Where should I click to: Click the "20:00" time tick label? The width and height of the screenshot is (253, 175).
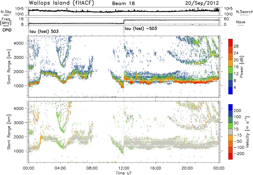click(x=187, y=168)
